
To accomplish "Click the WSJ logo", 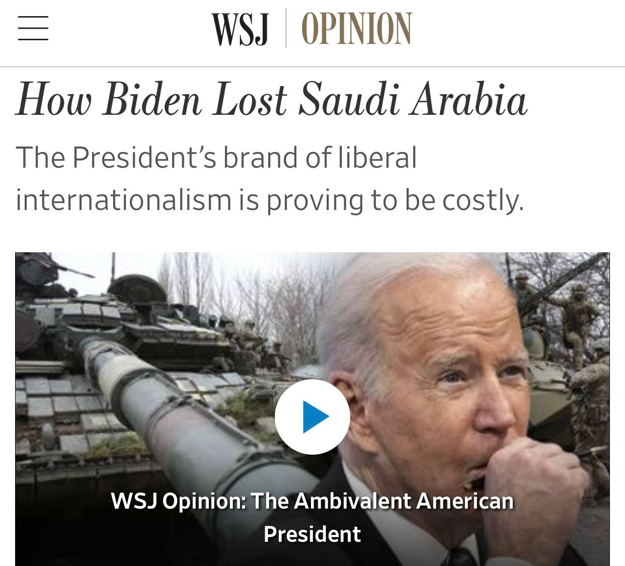I will click(x=240, y=29).
